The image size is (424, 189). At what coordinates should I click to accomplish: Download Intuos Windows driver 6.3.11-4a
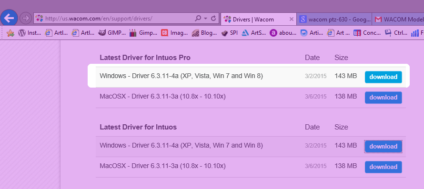pos(383,147)
